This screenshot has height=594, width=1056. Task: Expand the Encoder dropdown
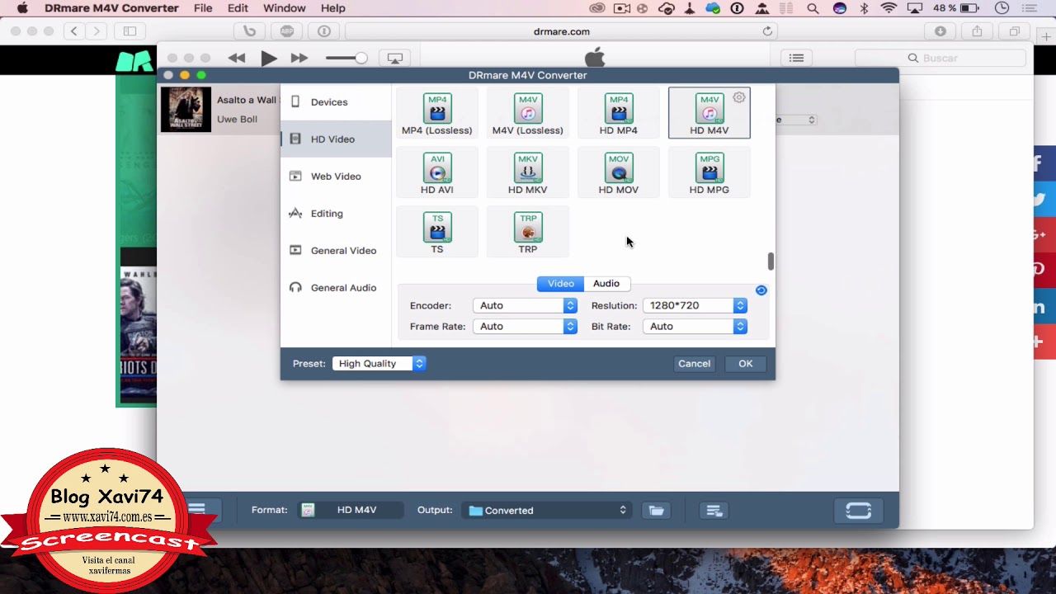[x=526, y=305]
